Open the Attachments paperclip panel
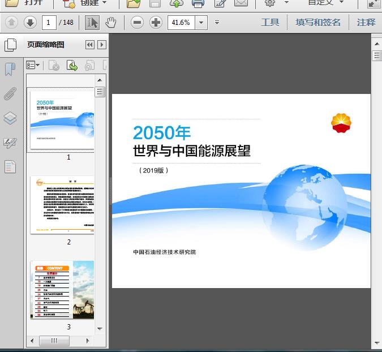 click(x=10, y=93)
